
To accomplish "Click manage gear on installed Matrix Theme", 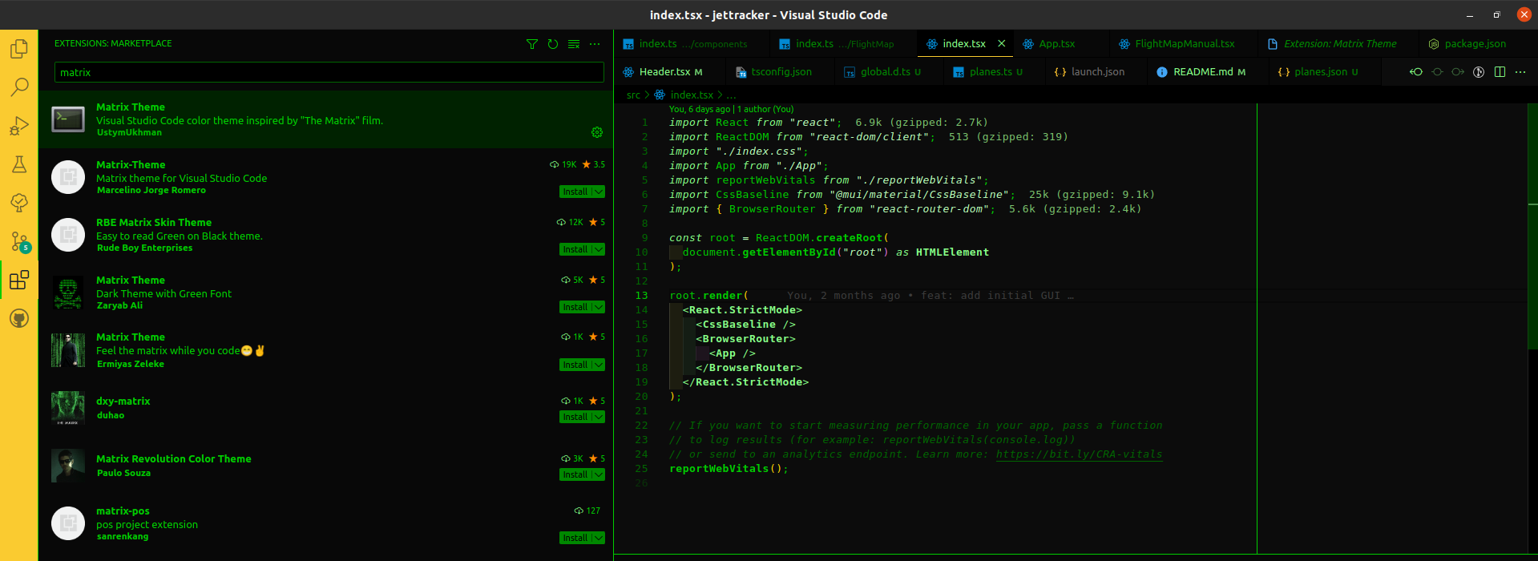I will [596, 132].
